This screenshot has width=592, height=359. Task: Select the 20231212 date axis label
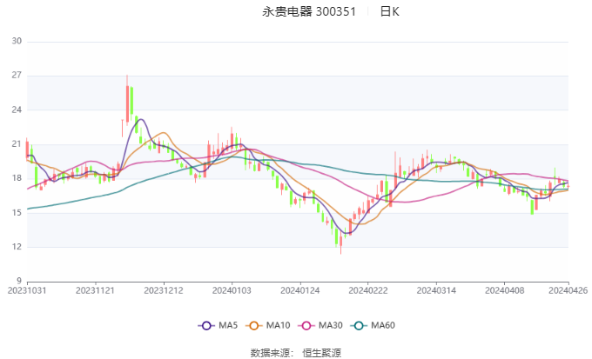164,290
